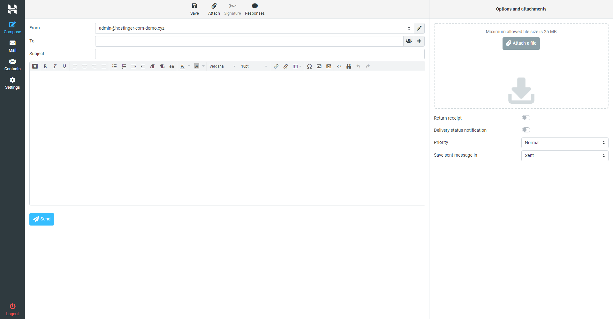Open the Priority dropdown
Image resolution: width=613 pixels, height=319 pixels.
click(564, 143)
